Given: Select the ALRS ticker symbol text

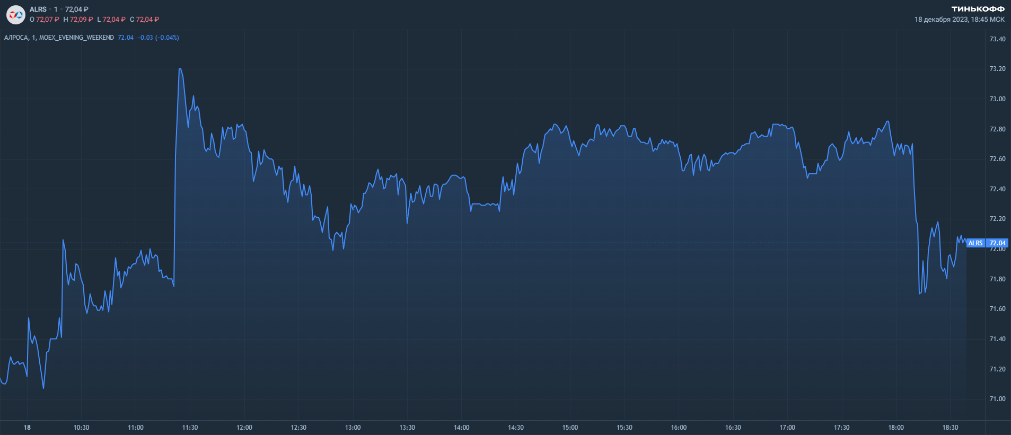Looking at the screenshot, I should coord(38,10).
